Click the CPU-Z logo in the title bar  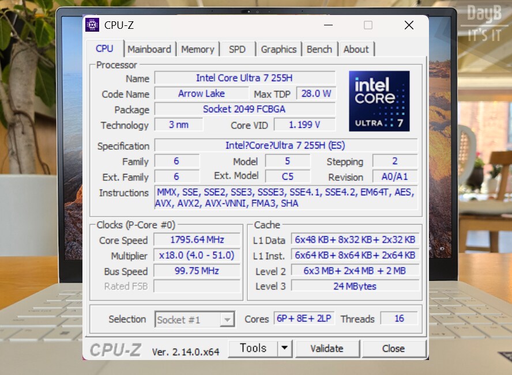pos(92,24)
